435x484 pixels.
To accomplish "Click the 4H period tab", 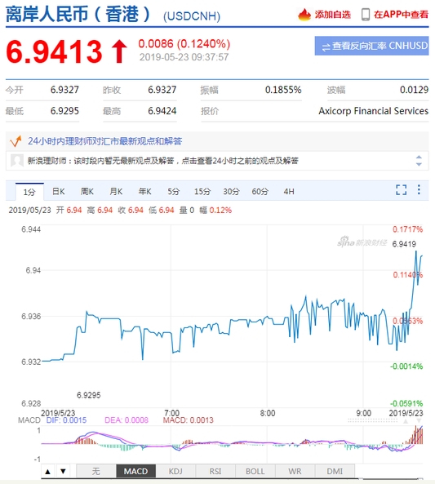I will click(x=289, y=192).
